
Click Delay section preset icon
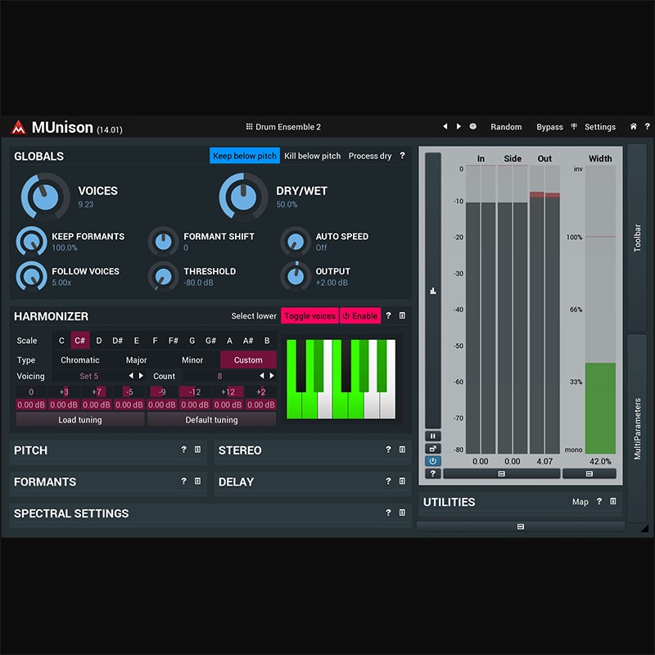point(402,481)
